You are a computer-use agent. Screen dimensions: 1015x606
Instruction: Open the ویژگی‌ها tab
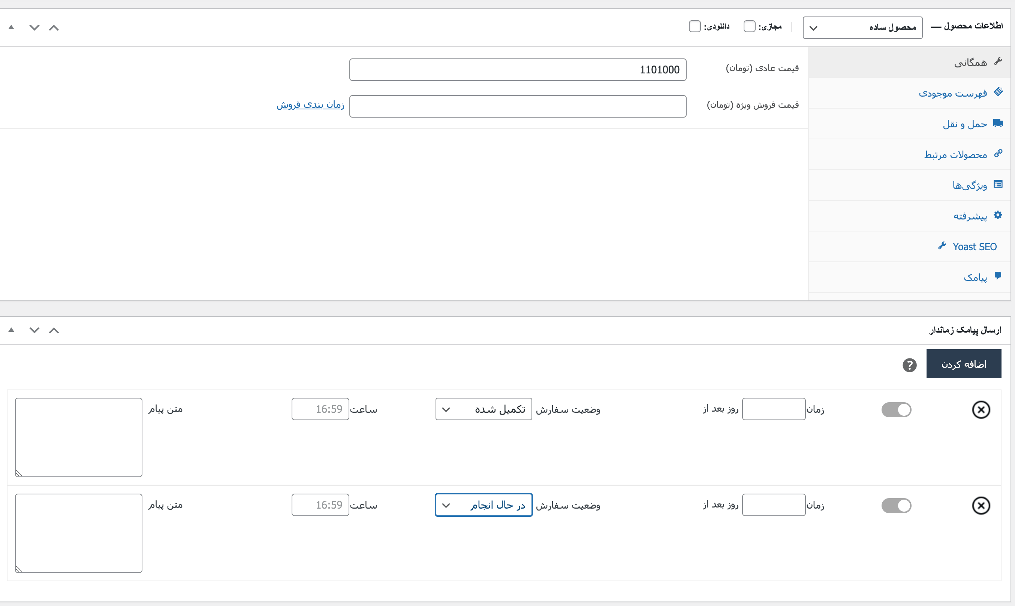[910, 185]
